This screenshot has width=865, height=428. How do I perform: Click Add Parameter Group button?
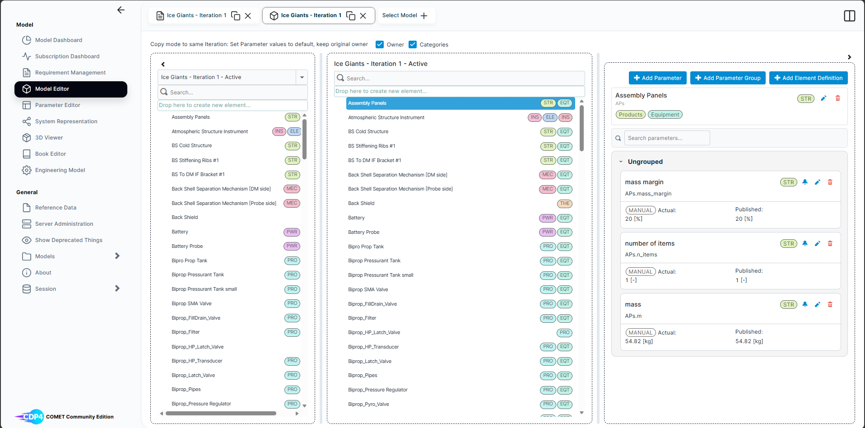(728, 78)
